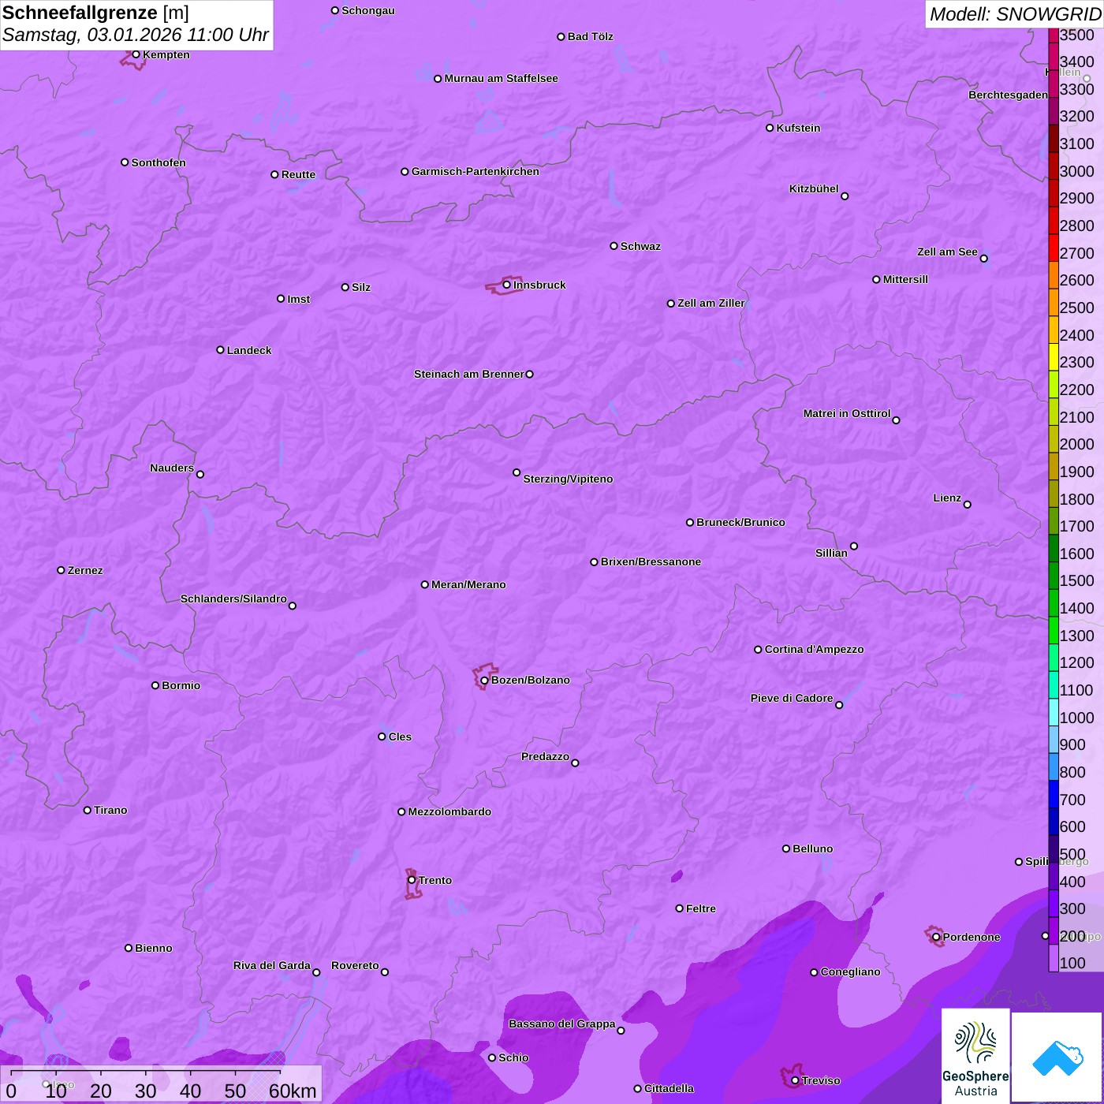This screenshot has width=1104, height=1104.
Task: Click the "Steinach am Brenner" label
Action: tap(469, 374)
